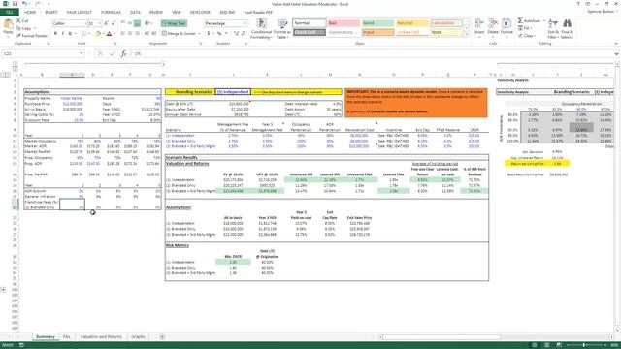Toggle Italic formatting

pos(62,34)
